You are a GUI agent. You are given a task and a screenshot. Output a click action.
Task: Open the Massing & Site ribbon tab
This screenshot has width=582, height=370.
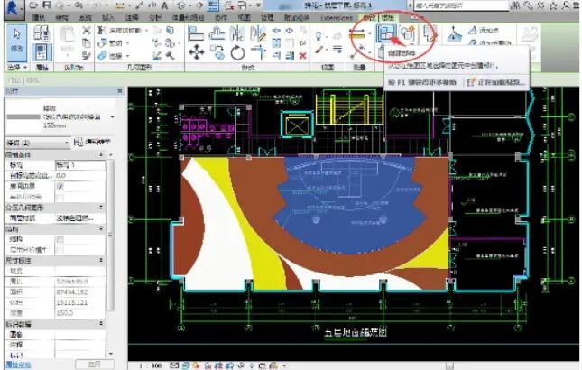click(x=188, y=18)
